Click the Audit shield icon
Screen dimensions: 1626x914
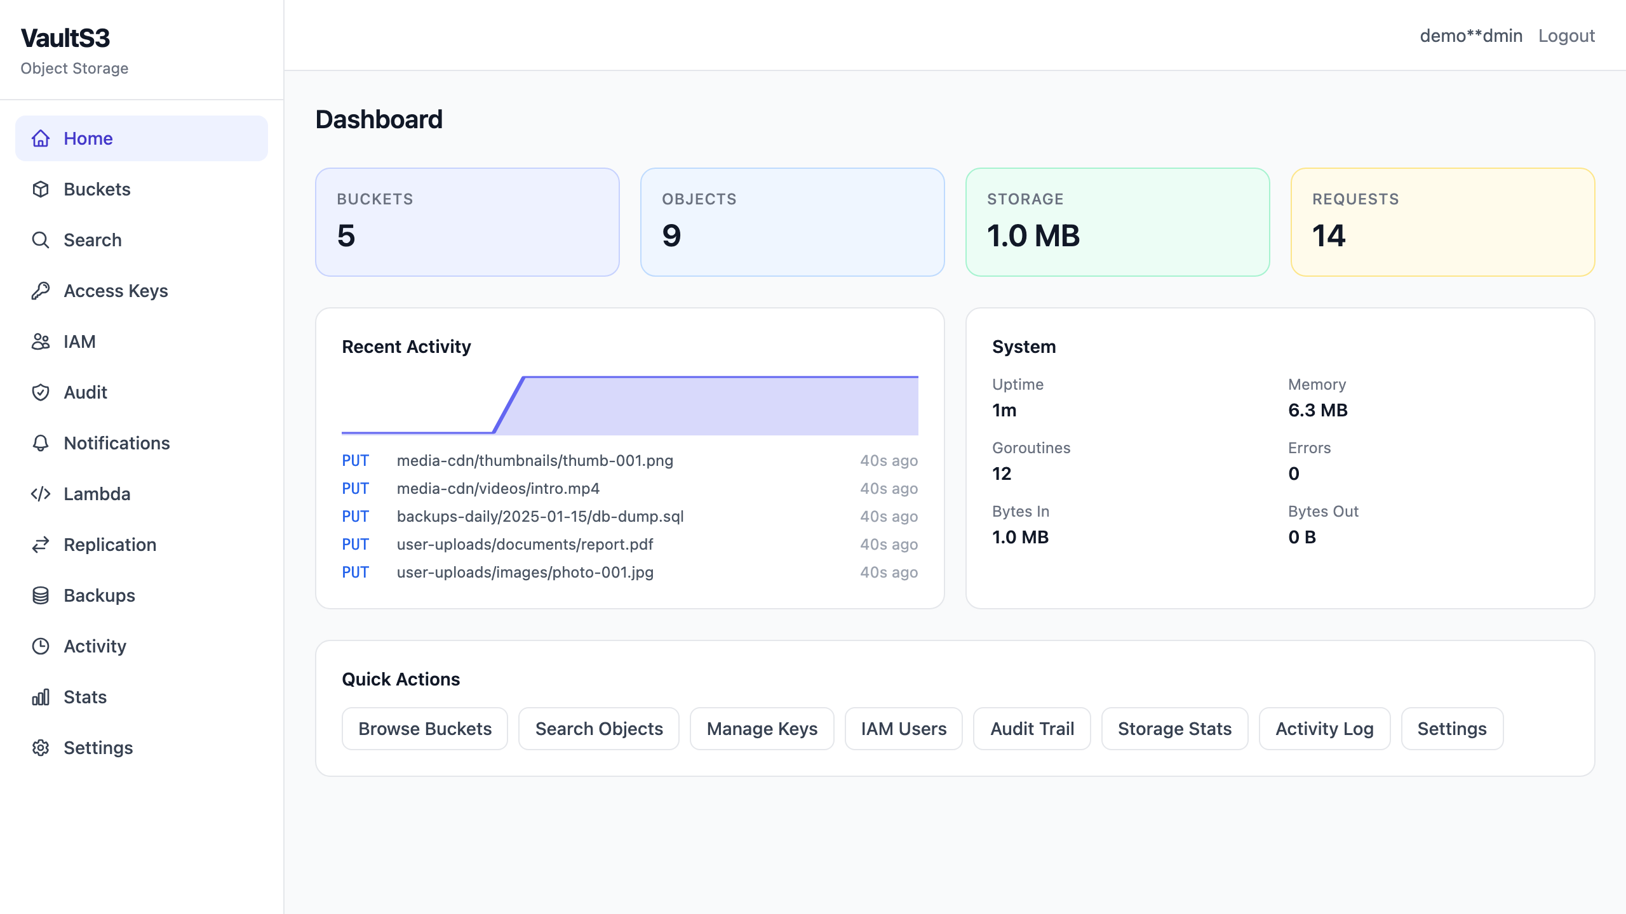(x=41, y=392)
